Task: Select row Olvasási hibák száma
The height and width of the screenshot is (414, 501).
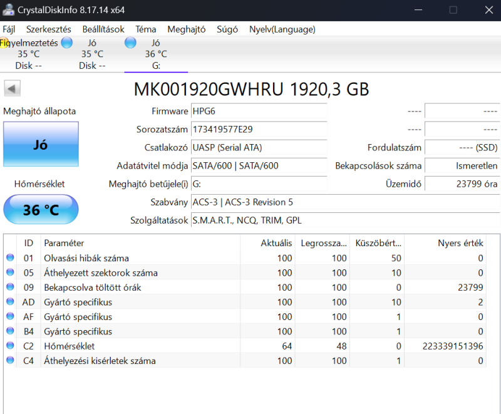Action: pyautogui.click(x=245, y=258)
